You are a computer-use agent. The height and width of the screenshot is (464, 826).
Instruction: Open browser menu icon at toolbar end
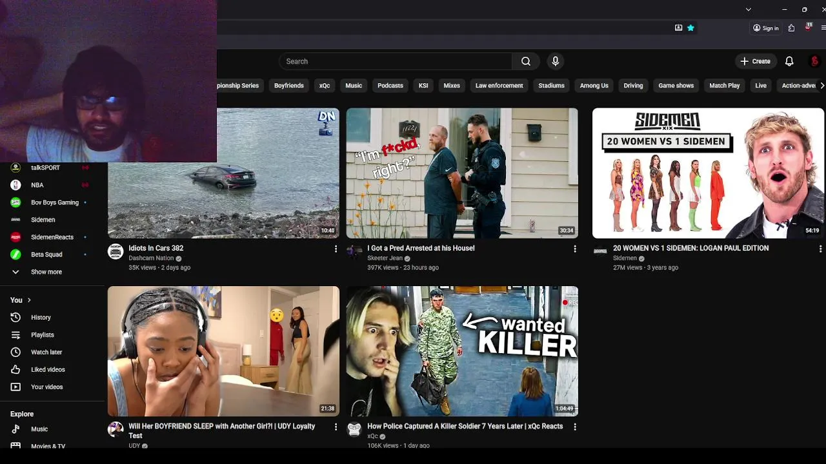pyautogui.click(x=823, y=28)
